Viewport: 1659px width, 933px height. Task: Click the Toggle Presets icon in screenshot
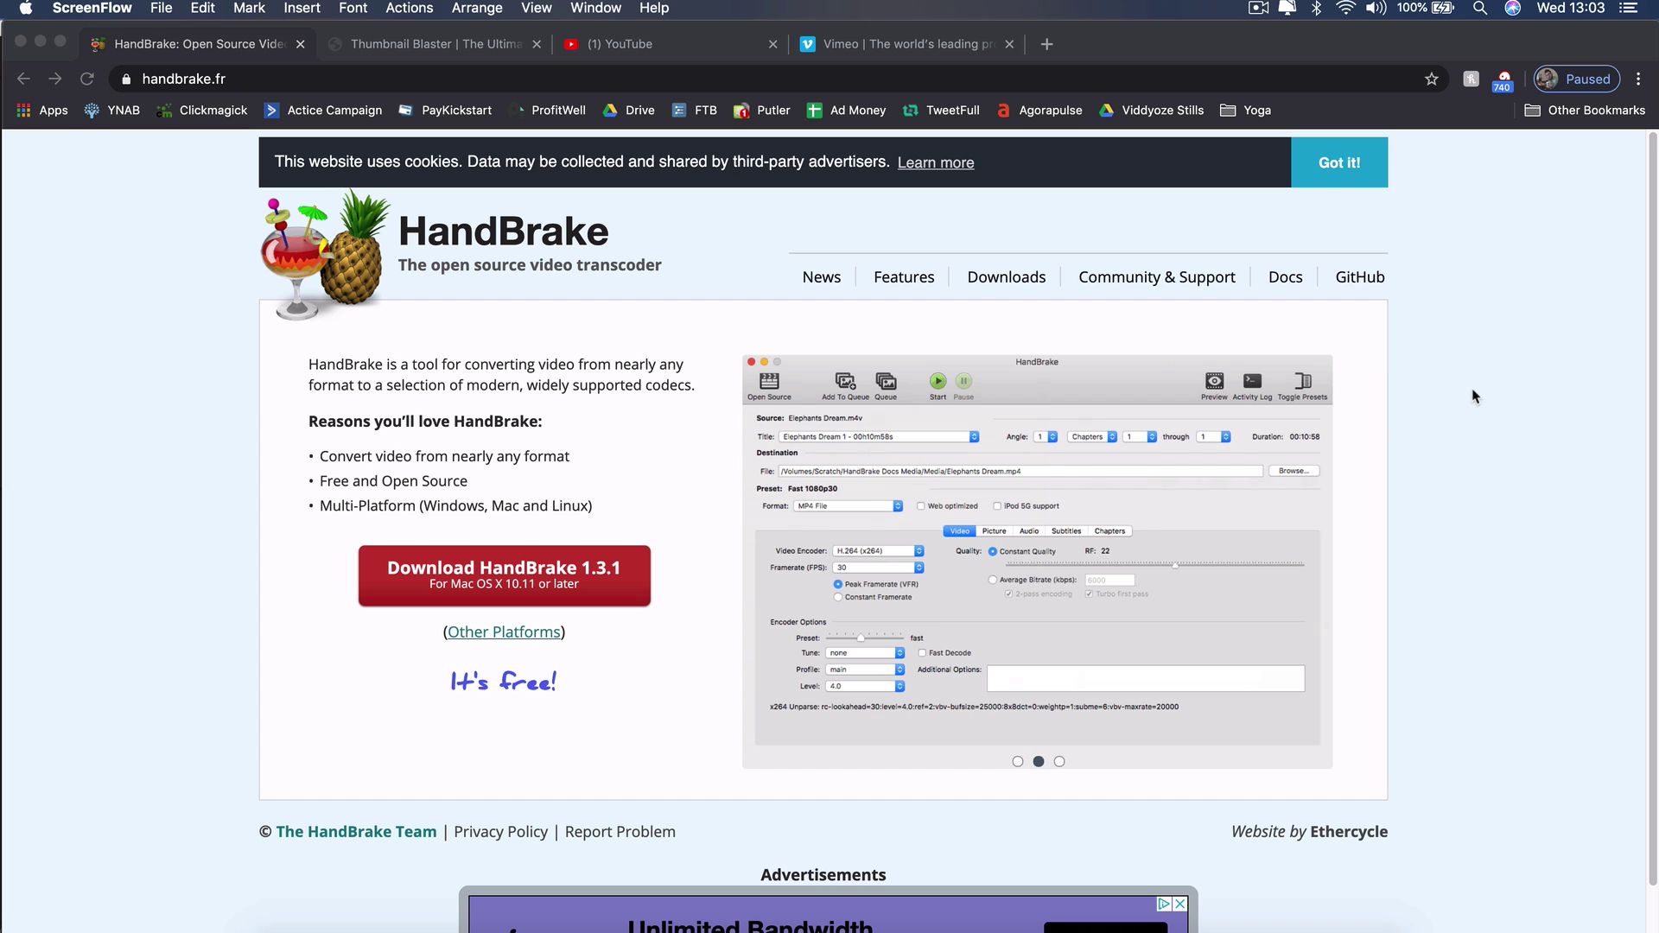coord(1302,385)
